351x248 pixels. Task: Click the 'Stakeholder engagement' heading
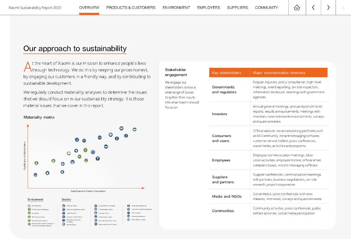click(176, 72)
